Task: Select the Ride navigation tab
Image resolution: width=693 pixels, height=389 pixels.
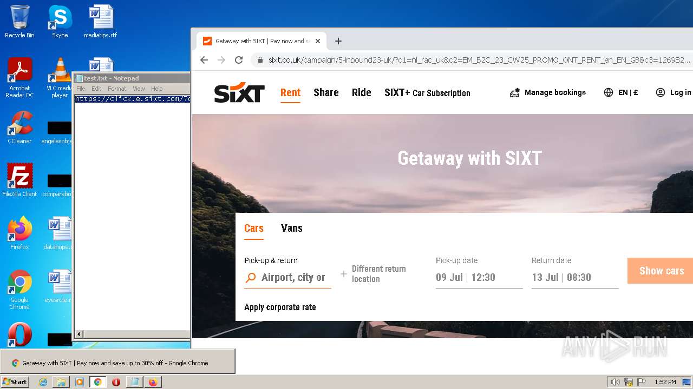Action: click(362, 92)
